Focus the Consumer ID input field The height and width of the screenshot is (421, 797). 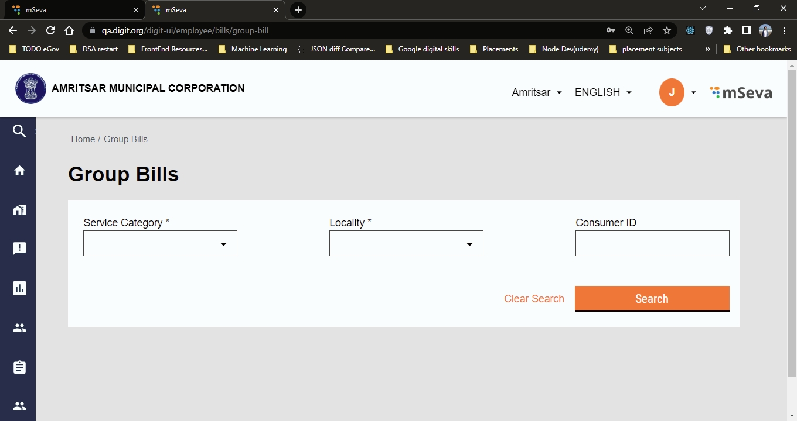tap(652, 243)
